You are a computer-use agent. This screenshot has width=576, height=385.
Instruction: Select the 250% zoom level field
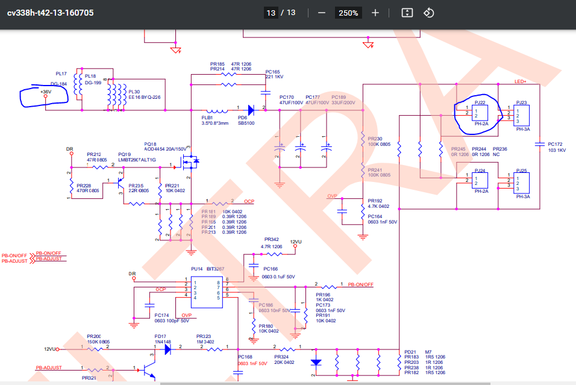click(x=348, y=13)
